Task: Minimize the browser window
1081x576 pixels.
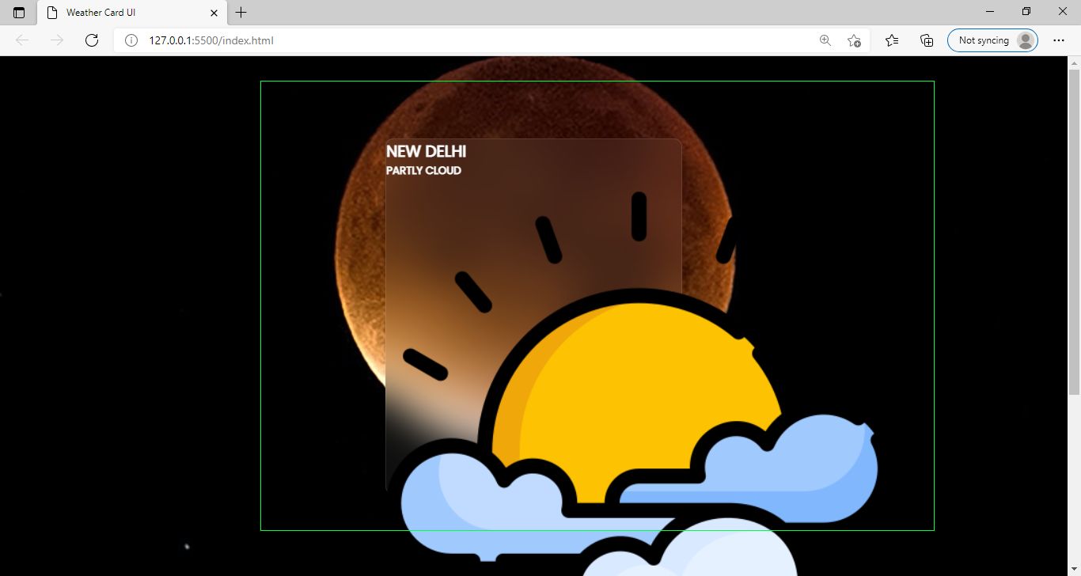Action: [991, 12]
